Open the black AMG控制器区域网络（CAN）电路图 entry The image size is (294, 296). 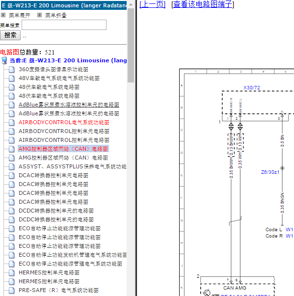[x=63, y=158]
